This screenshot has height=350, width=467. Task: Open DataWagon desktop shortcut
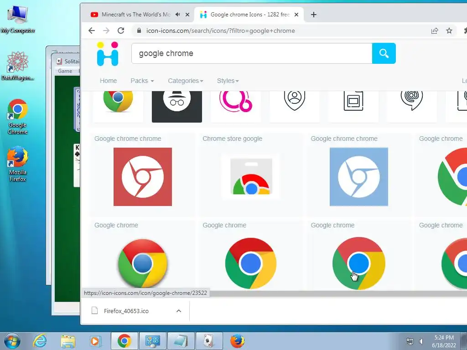(x=18, y=66)
